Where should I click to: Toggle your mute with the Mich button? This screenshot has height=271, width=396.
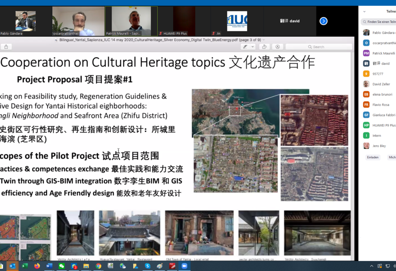pyautogui.click(x=391, y=157)
